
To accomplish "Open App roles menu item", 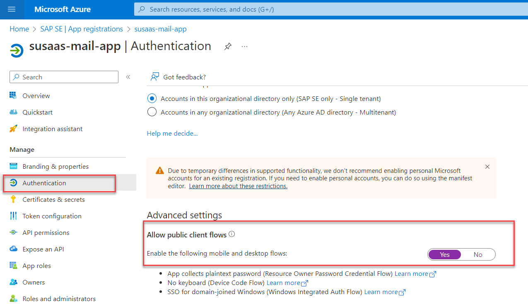I will [36, 266].
